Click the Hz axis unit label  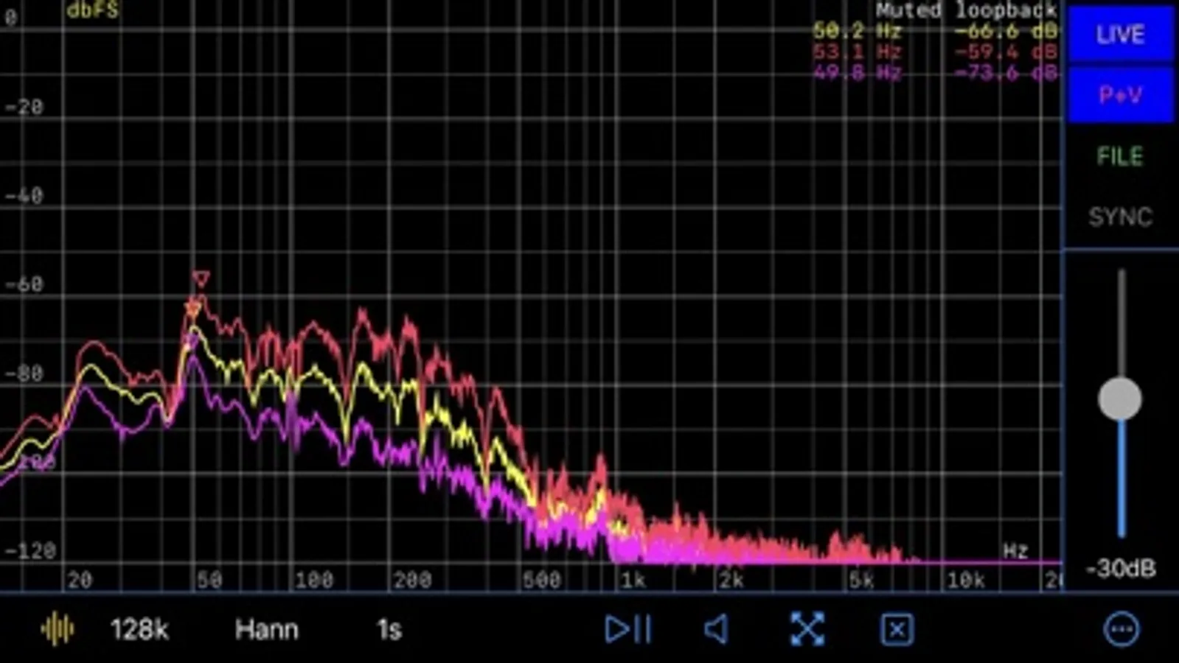[1015, 551]
